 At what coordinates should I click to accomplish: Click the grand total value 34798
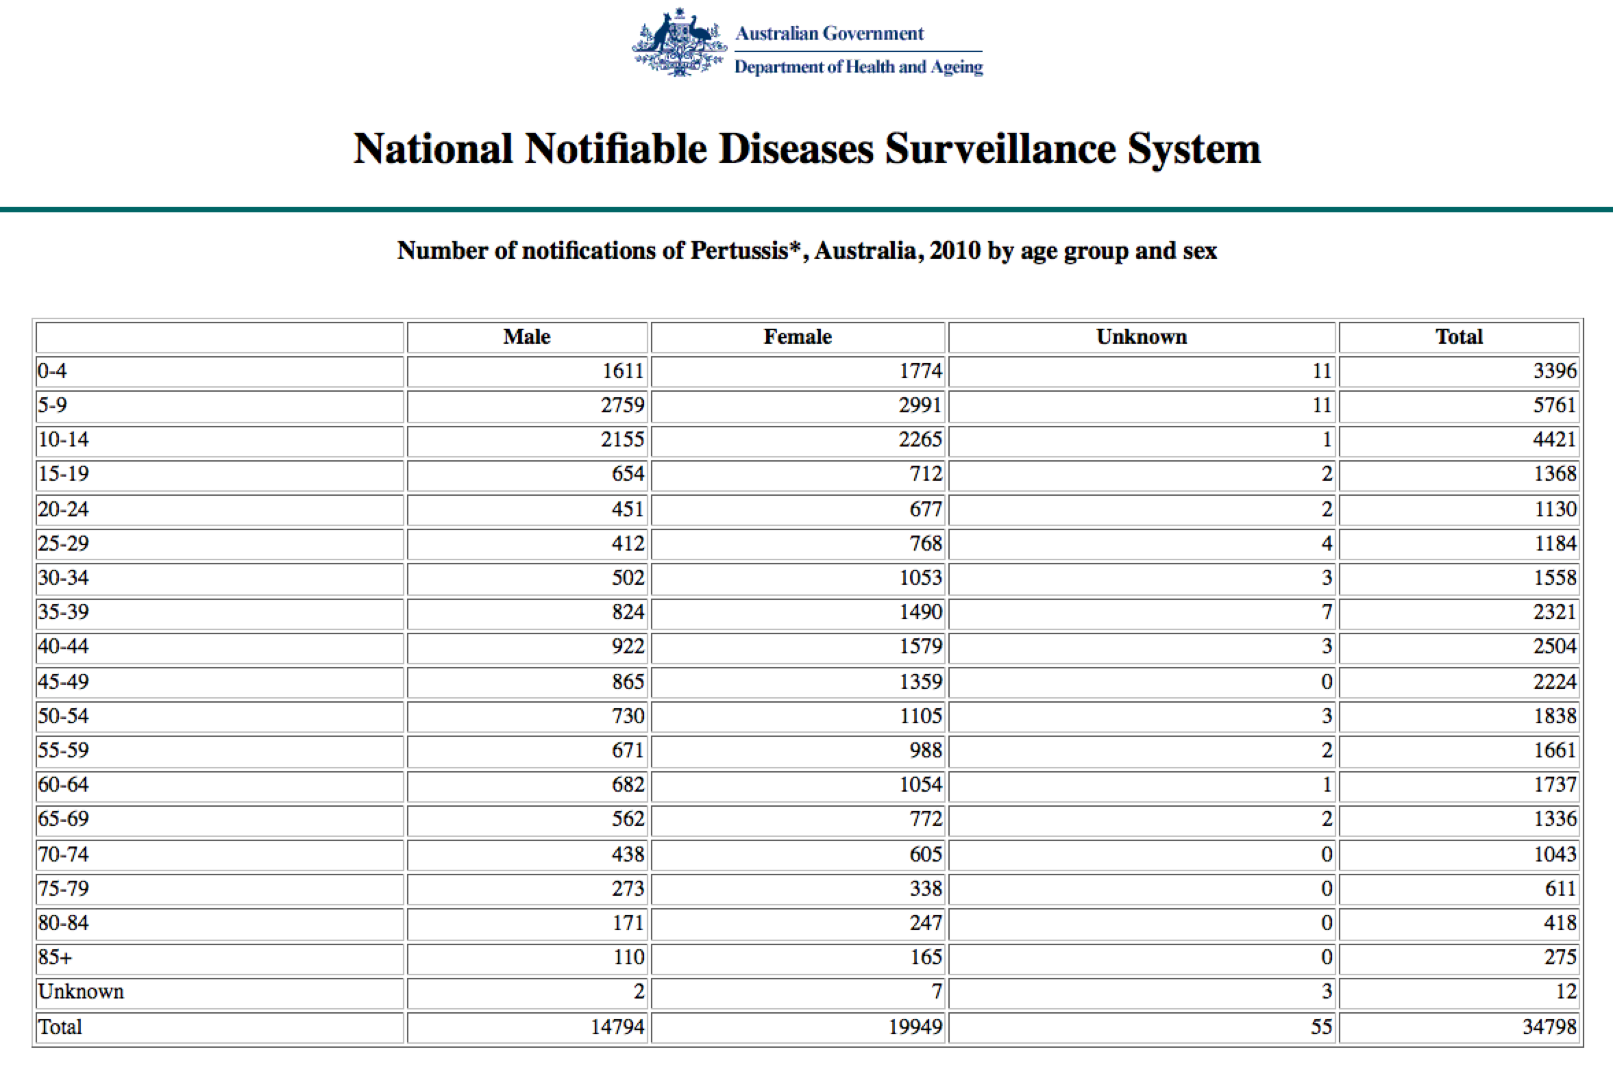(1549, 1027)
